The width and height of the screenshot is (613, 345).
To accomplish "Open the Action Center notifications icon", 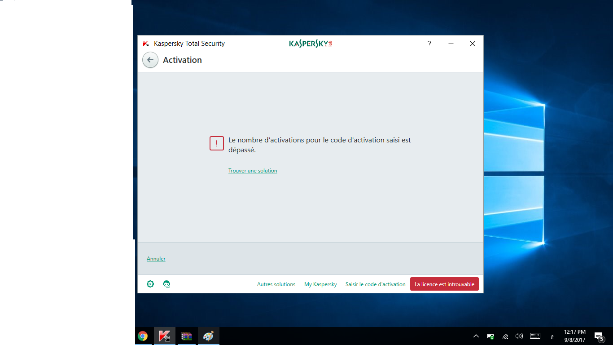I will click(x=599, y=336).
